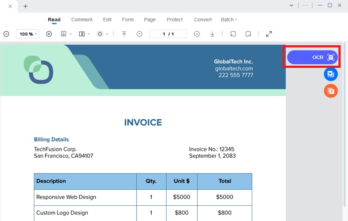This screenshot has width=348, height=221.
Task: Click the Unit $ column header
Action: click(182, 181)
